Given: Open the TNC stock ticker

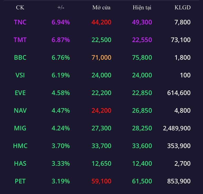Looking at the screenshot, I should (x=20, y=22).
